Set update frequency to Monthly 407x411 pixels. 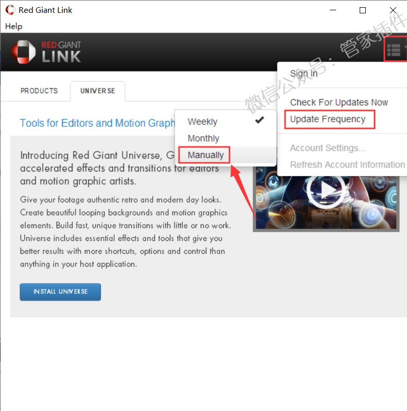(225, 138)
